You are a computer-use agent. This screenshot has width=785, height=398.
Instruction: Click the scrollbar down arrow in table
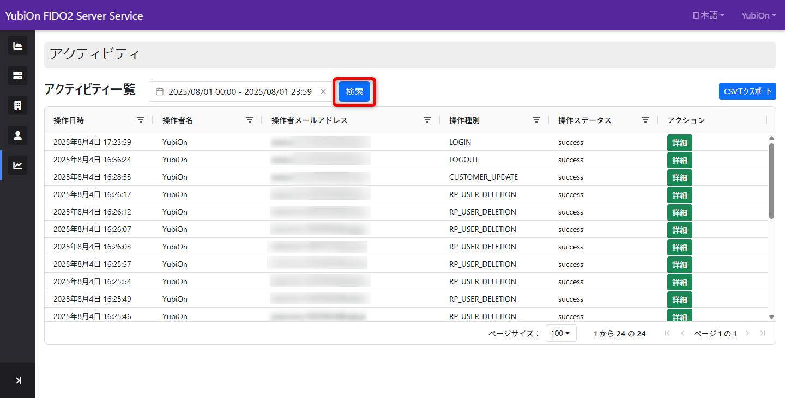(x=771, y=317)
